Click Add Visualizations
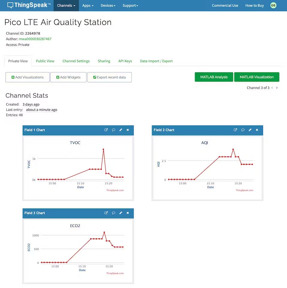This screenshot has width=287, height=288. 27,77
